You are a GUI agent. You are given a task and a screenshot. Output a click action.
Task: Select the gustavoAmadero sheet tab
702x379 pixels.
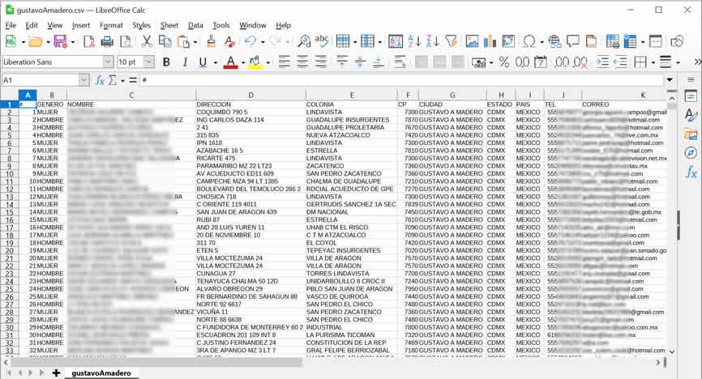tap(101, 373)
